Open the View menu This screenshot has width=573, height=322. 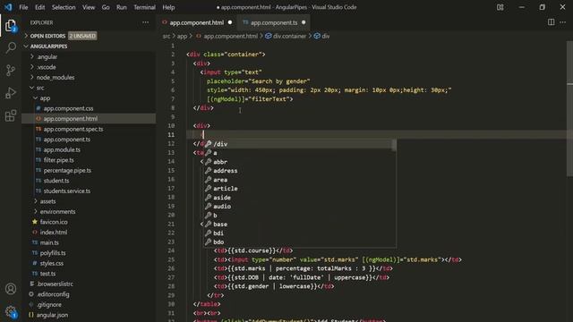click(x=89, y=7)
